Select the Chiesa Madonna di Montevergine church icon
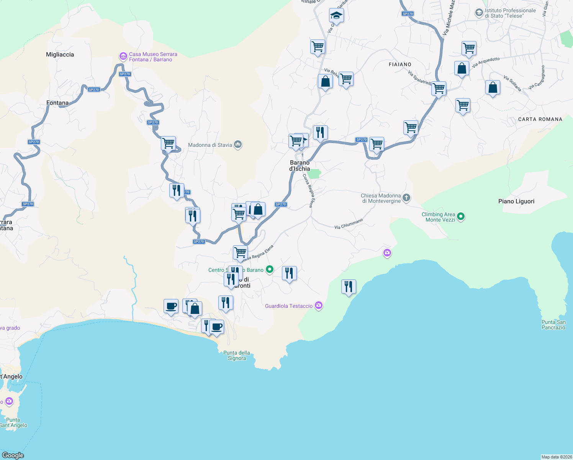This screenshot has width=573, height=460. pos(406,197)
